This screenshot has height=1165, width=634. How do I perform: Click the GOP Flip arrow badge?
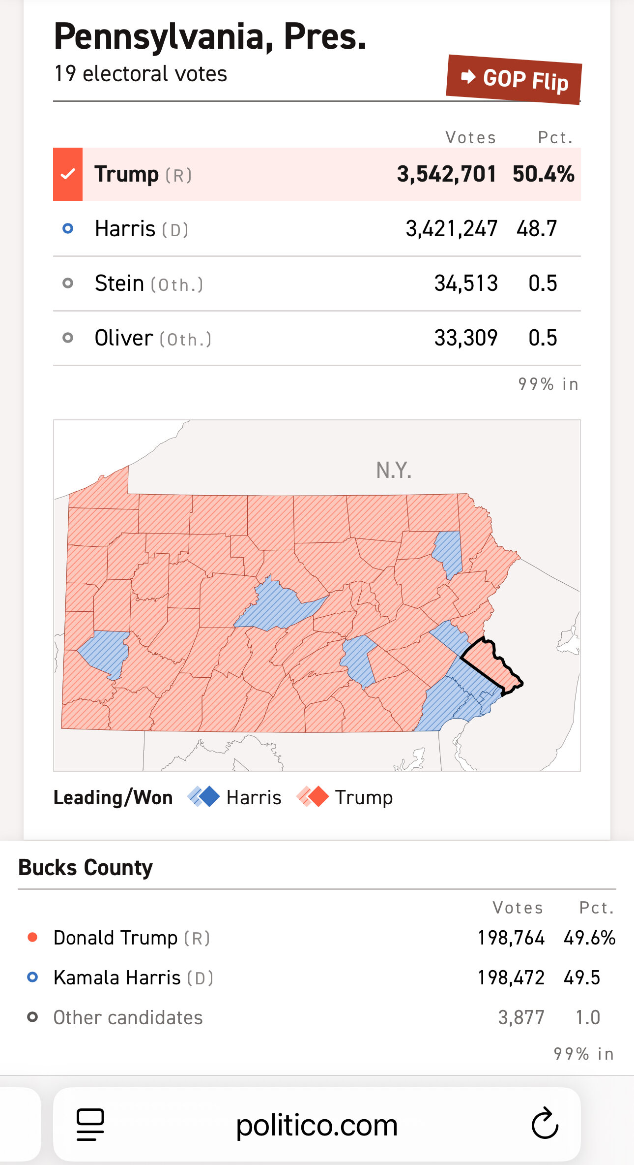[514, 79]
